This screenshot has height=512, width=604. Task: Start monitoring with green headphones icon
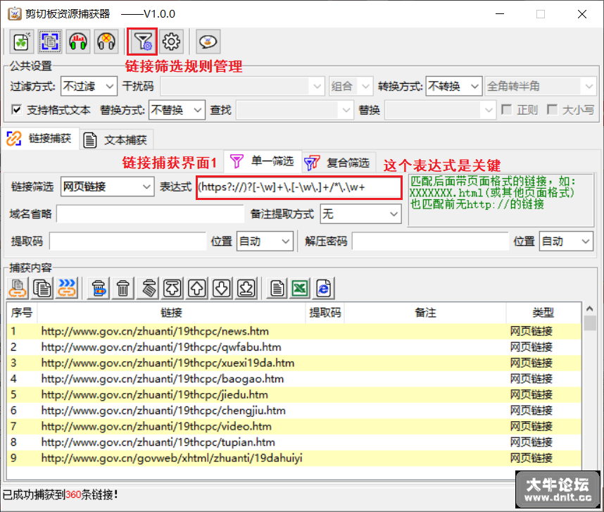(x=78, y=42)
